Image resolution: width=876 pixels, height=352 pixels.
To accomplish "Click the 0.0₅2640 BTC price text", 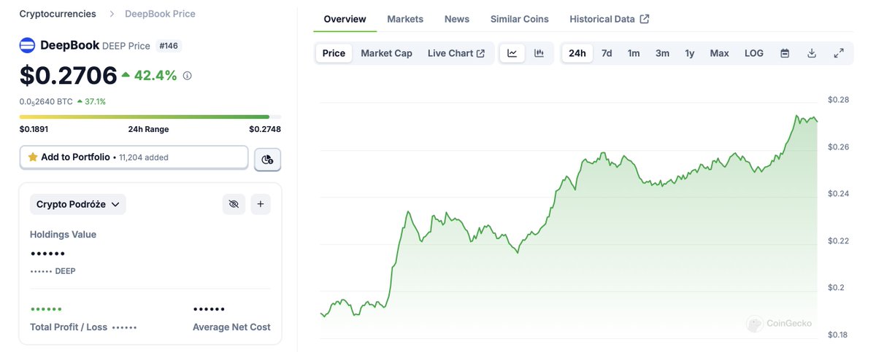I will (46, 101).
